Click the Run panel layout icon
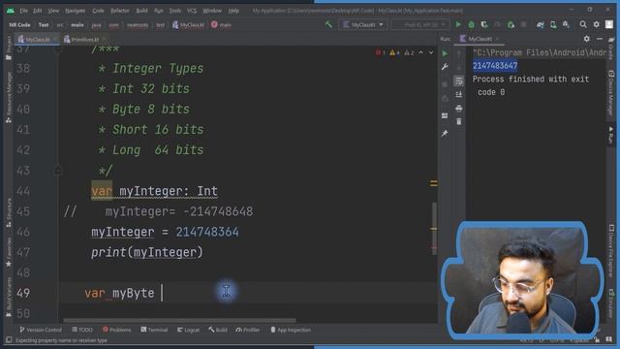 (445, 115)
